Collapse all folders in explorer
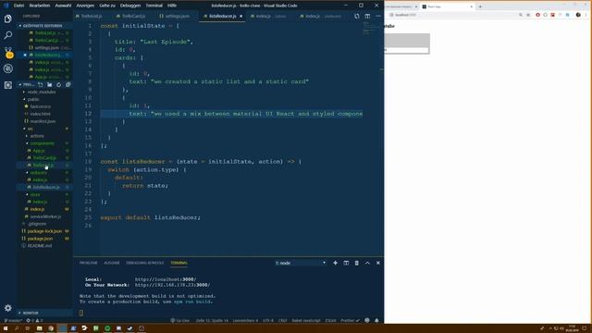592x333 pixels. 68,84
